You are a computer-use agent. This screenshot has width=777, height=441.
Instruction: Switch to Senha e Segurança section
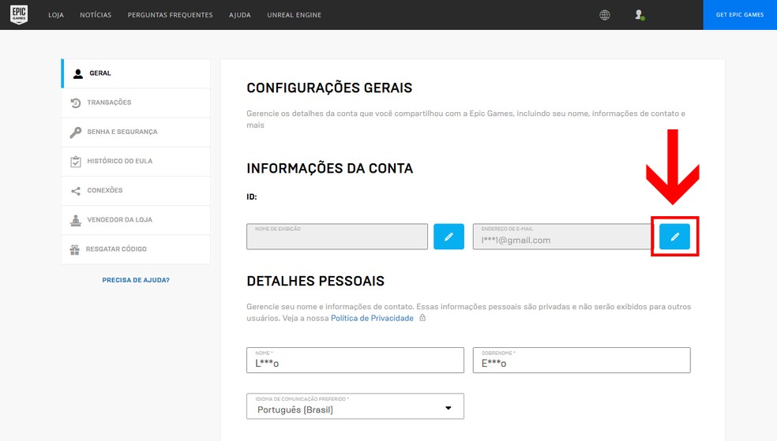(x=136, y=133)
